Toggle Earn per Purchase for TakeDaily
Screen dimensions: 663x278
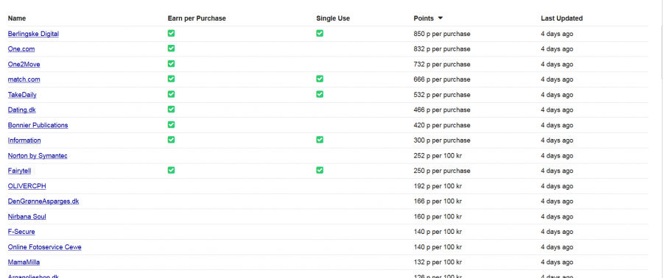(171, 94)
